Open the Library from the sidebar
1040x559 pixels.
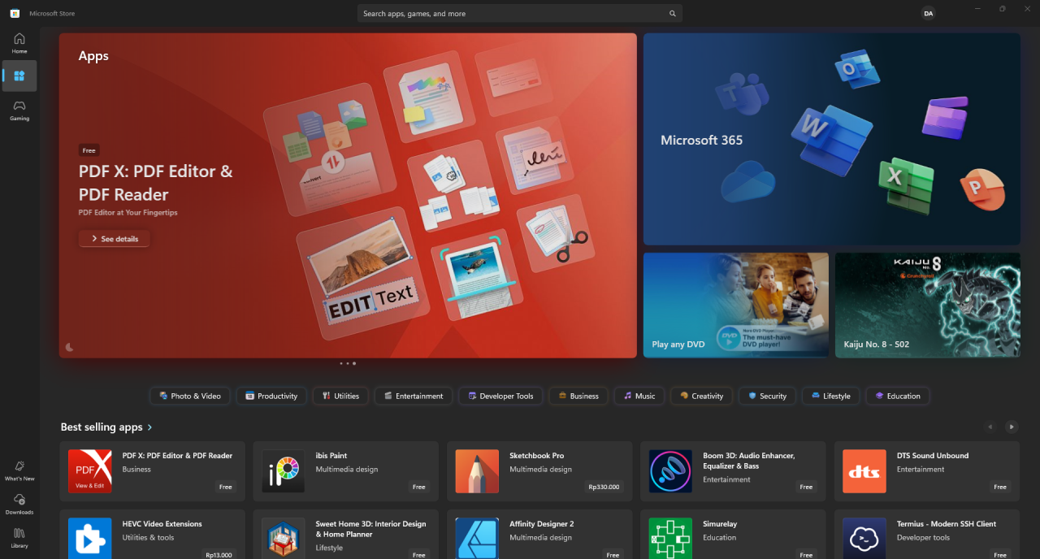(x=19, y=538)
